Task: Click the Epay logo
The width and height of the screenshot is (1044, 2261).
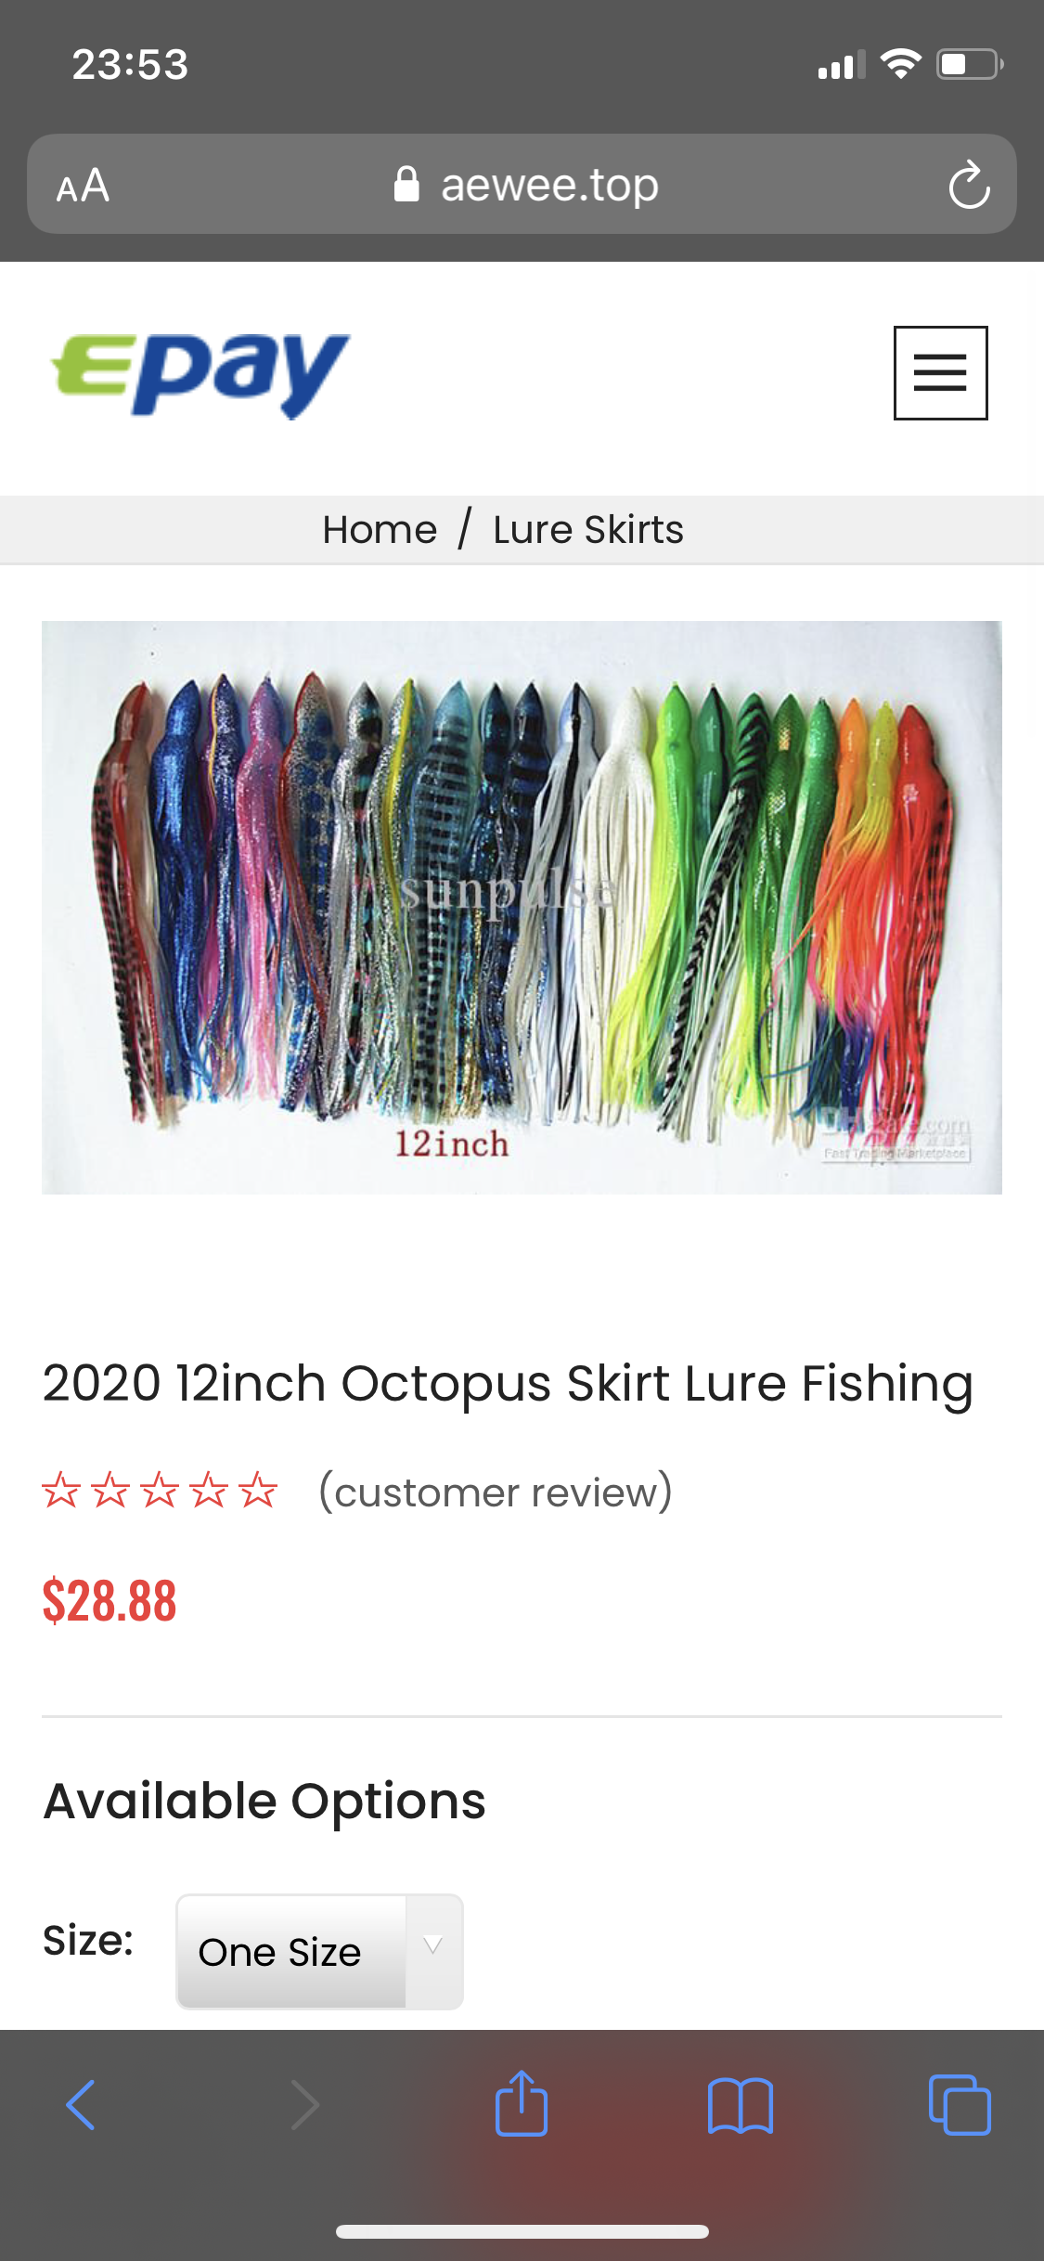Action: (x=200, y=373)
